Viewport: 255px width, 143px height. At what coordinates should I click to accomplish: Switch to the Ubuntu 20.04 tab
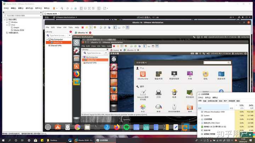click(52, 14)
